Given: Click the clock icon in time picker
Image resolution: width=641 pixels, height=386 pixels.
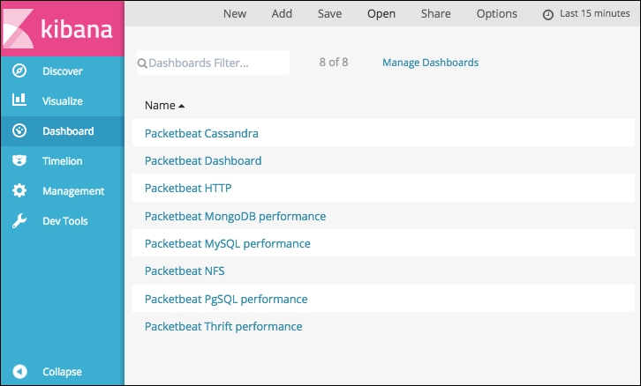Looking at the screenshot, I should tap(547, 15).
